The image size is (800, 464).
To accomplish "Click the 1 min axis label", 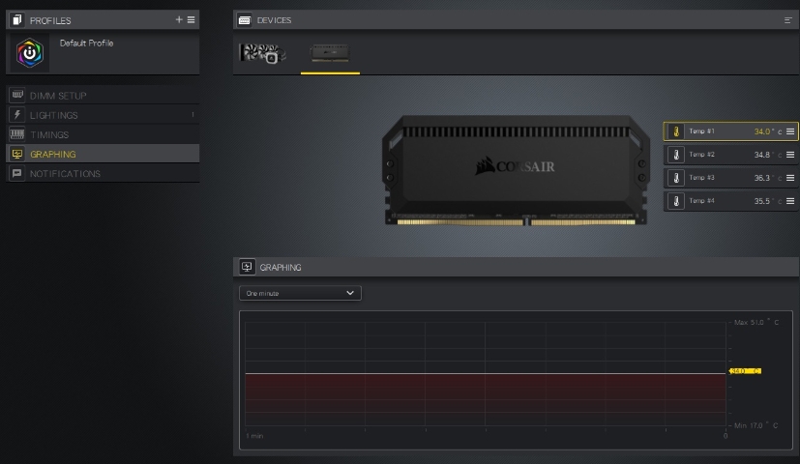I will tap(254, 436).
